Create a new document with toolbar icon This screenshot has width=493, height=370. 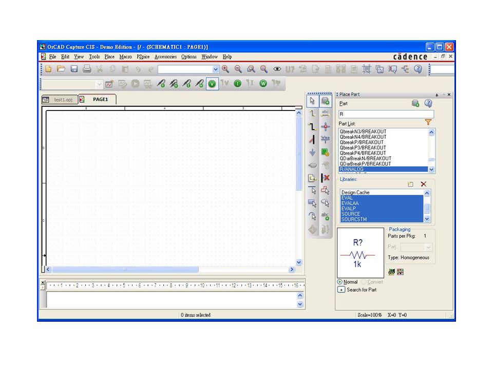click(x=48, y=69)
